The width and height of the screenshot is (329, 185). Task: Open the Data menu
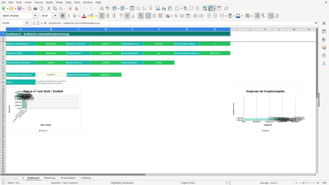pos(68,2)
